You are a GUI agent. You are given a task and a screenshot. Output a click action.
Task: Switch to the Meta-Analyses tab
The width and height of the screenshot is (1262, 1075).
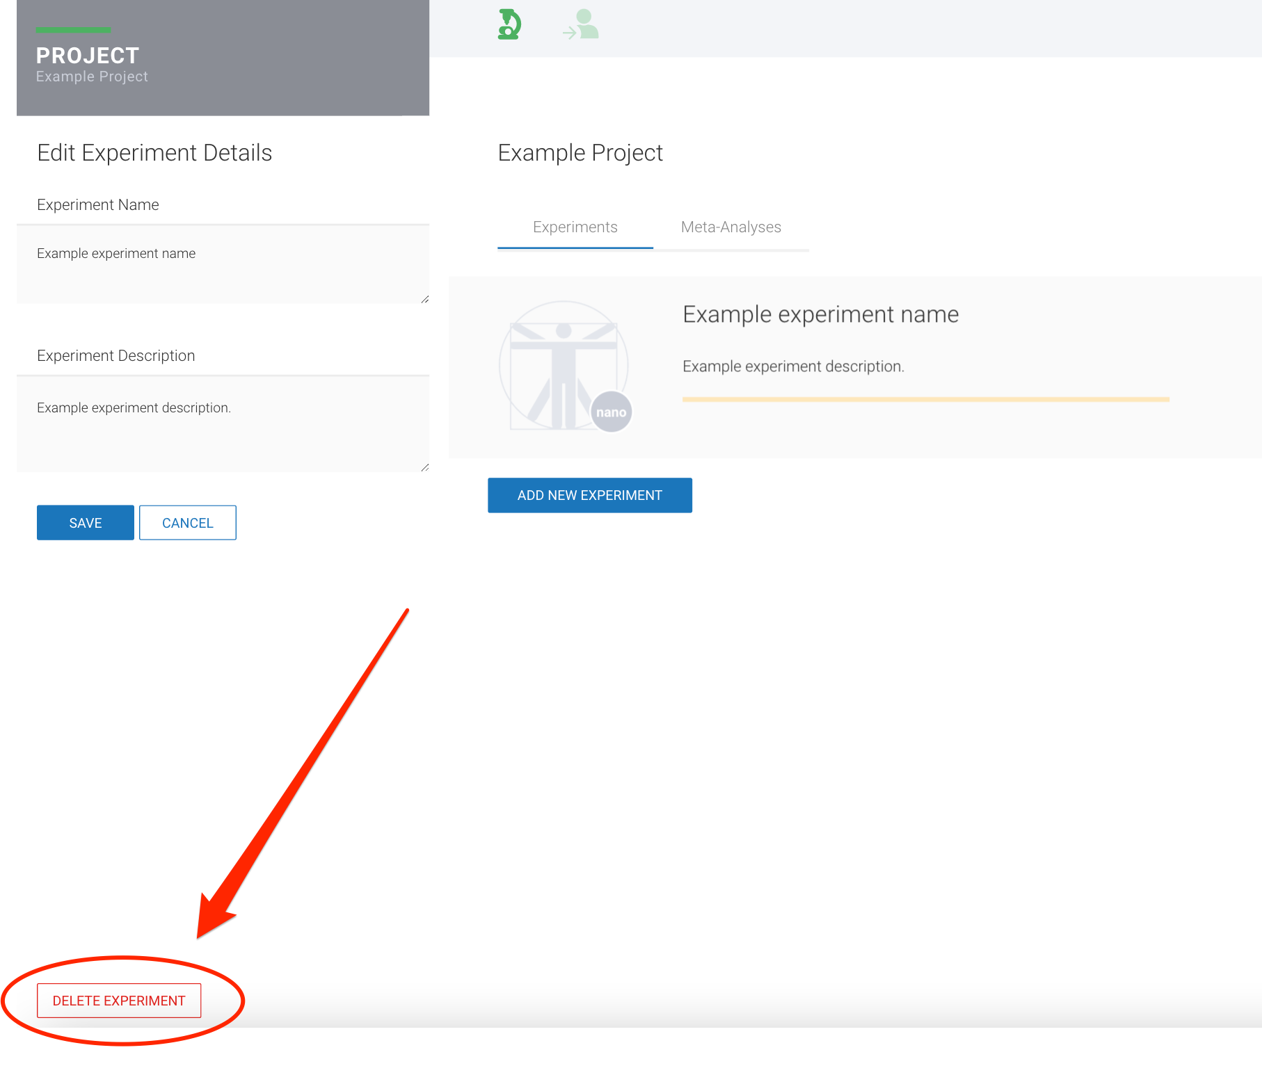coord(730,227)
